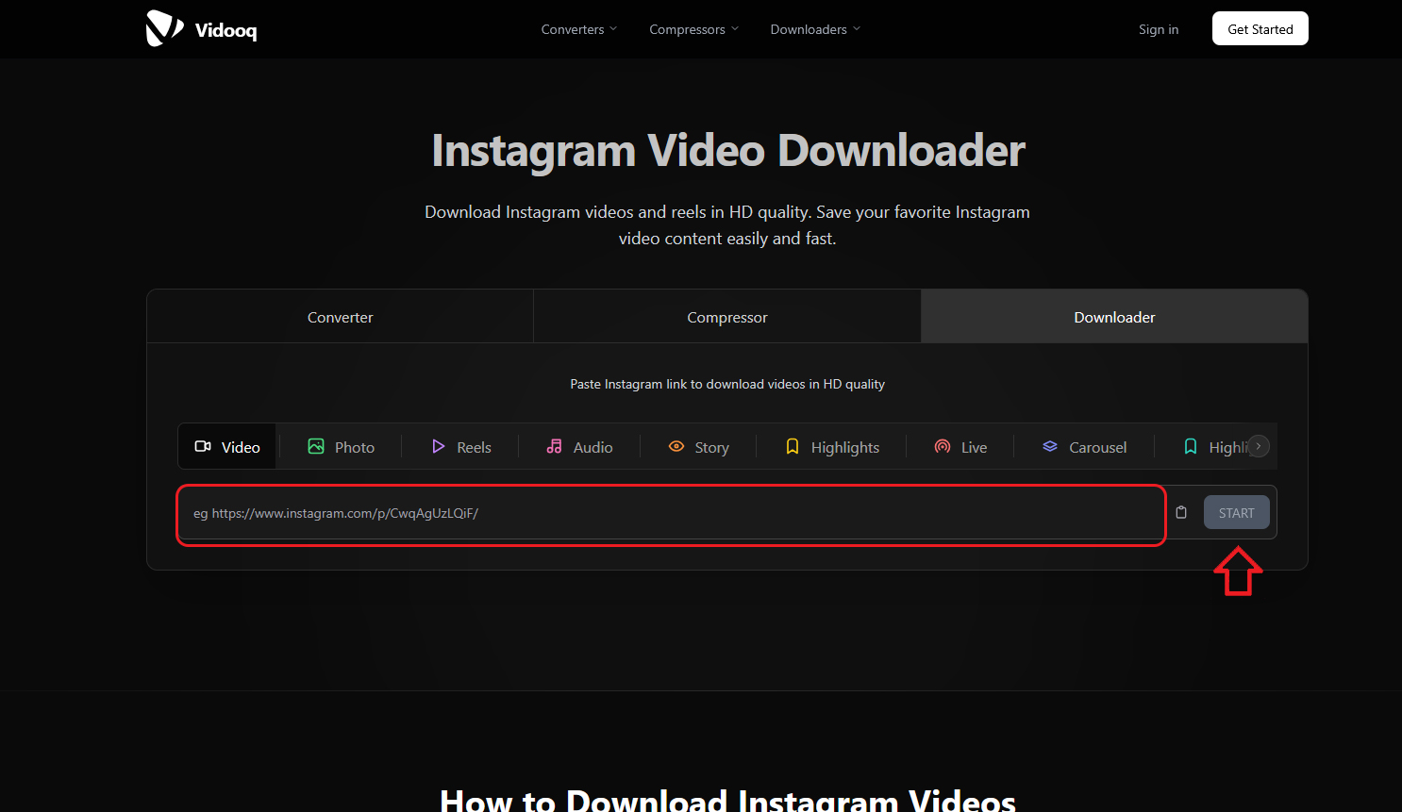The width and height of the screenshot is (1402, 812).
Task: Switch to Reels download option
Action: [x=461, y=447]
